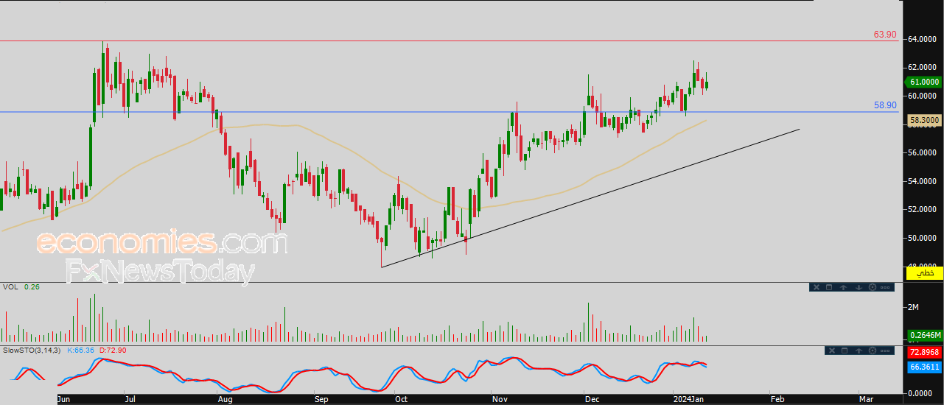Click the 58.3000 moving average tag
944x405 pixels.
924,119
